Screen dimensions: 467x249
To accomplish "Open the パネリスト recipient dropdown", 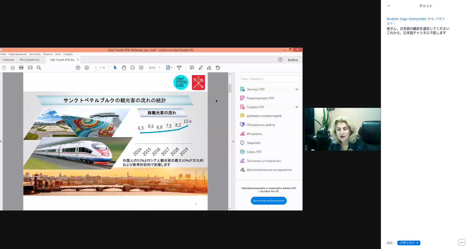I will [x=409, y=243].
